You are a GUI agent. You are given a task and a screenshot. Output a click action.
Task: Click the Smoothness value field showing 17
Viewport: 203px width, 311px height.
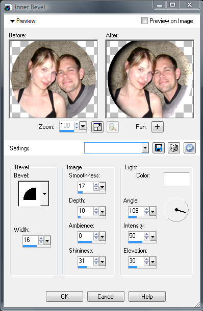[86, 186]
